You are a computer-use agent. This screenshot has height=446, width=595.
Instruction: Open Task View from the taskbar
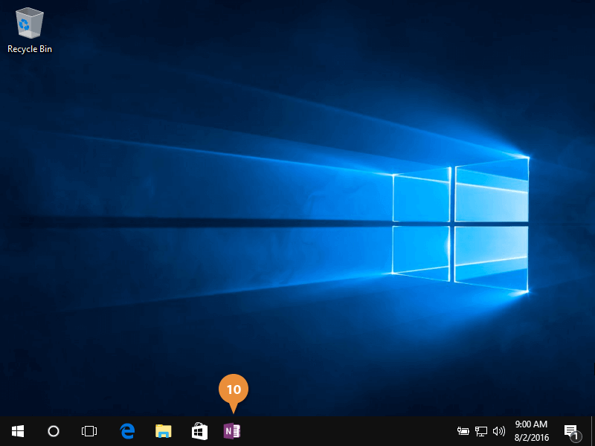click(x=89, y=431)
